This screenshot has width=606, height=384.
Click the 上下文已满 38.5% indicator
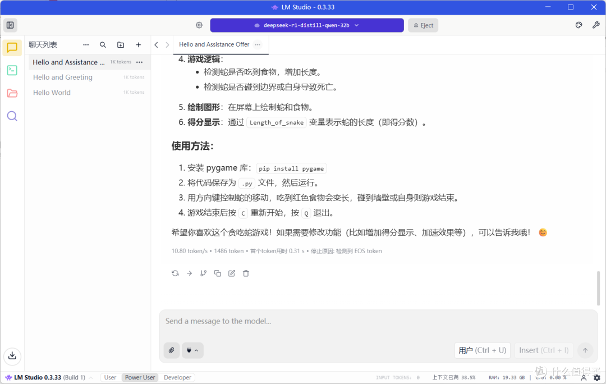click(x=454, y=377)
